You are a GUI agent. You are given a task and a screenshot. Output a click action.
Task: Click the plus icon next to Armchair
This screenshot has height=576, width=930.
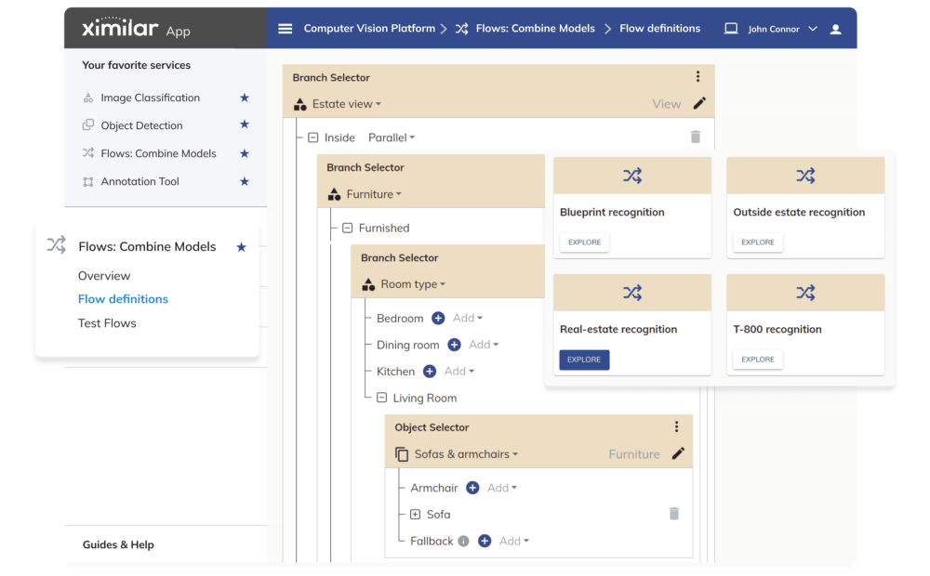472,488
